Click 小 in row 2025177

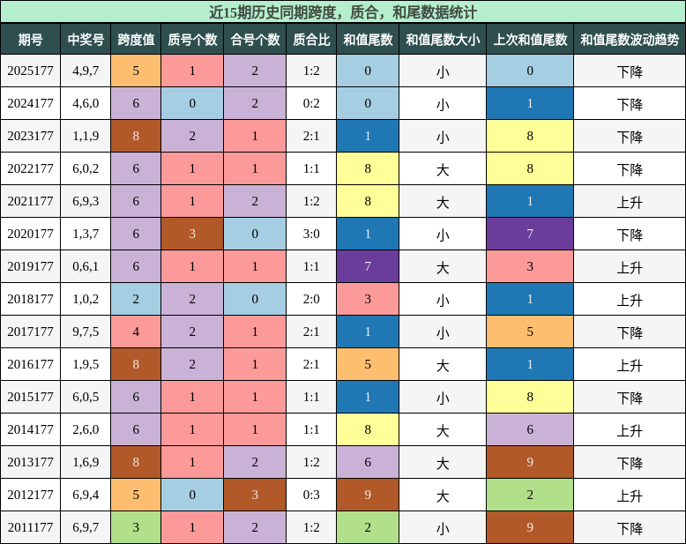click(443, 71)
